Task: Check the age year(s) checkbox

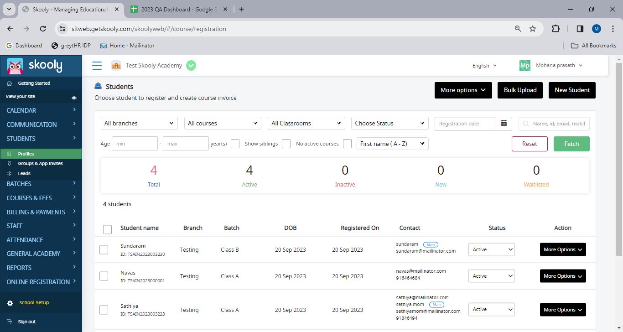Action: tap(235, 144)
